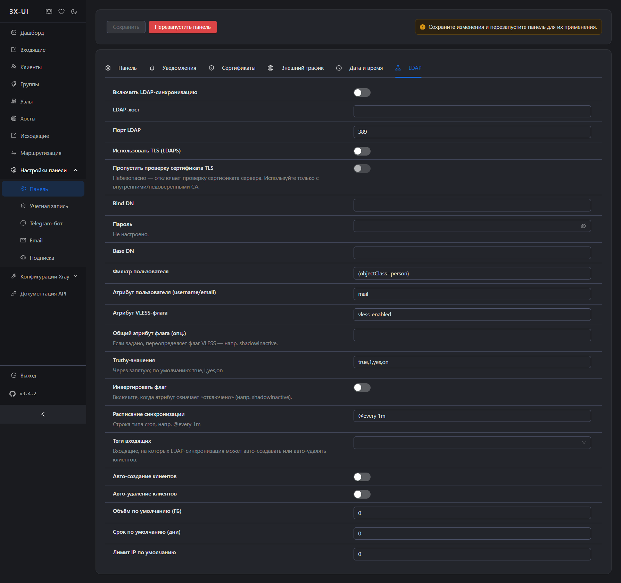Screen dimensions: 621x583
Task: Click the LDAP-хост input field
Action: 472,111
